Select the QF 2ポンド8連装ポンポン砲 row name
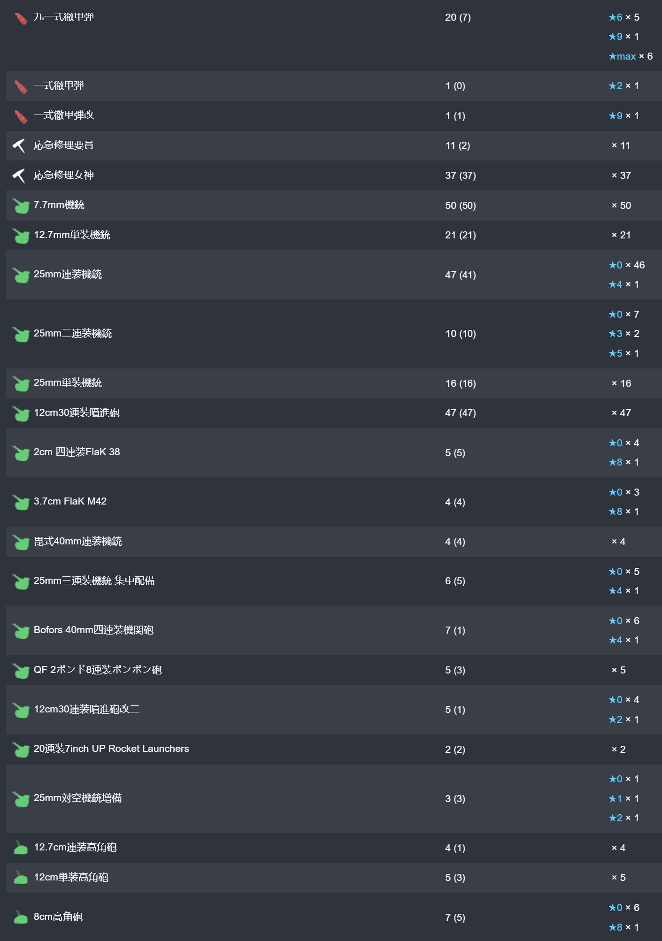Image resolution: width=662 pixels, height=941 pixels. click(98, 670)
